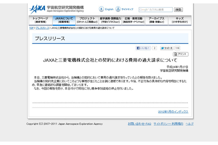Viewport: 218px width, 145px height.
Task: Open the お問い合わせ・FAQ footer link
Action: click(139, 124)
